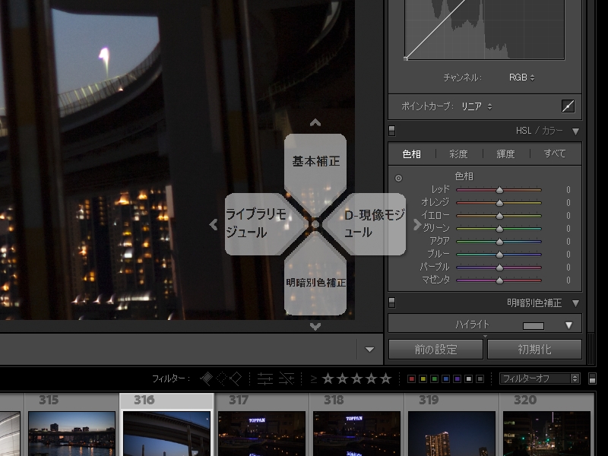Click the レッド hue slider handle
This screenshot has width=608, height=456.
499,190
